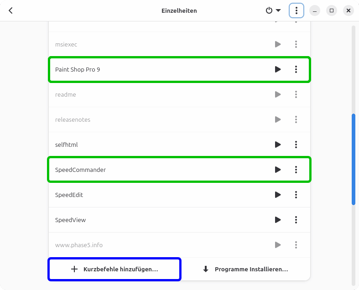The image size is (359, 290).
Task: Start selfhtml using its play button
Action: click(x=278, y=145)
